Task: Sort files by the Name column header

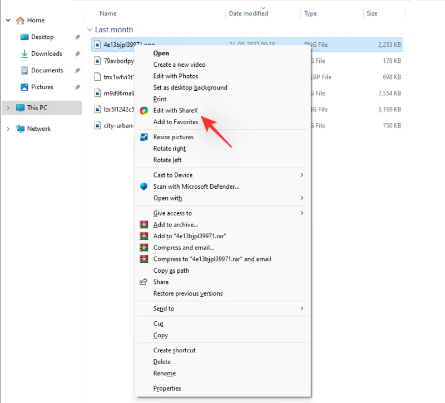Action: (108, 13)
